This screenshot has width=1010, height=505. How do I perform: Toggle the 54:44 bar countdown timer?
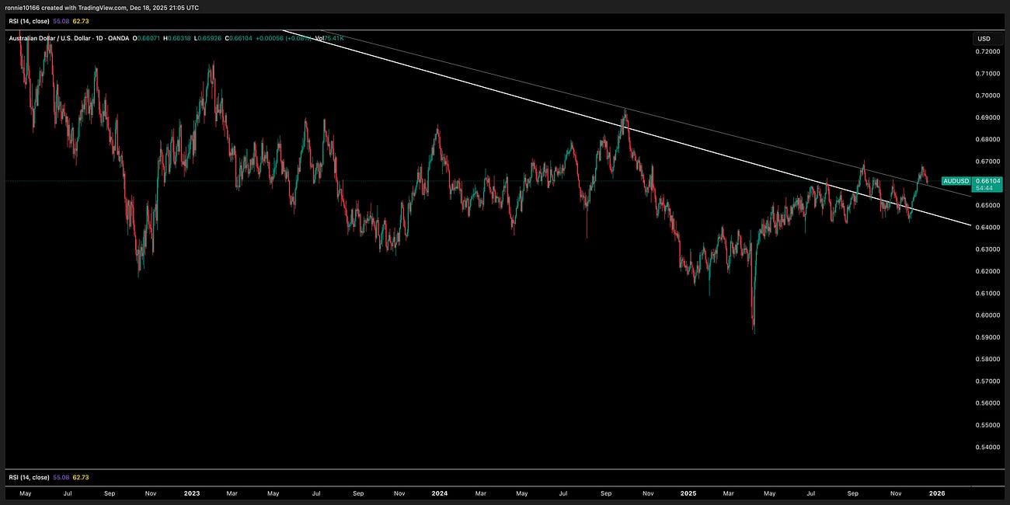983,188
